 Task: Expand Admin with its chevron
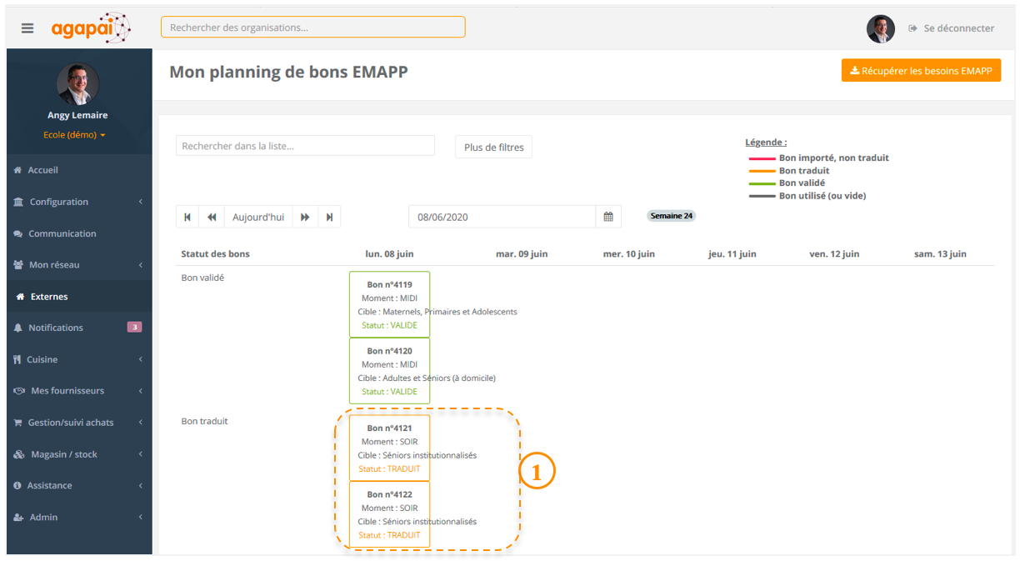(x=141, y=517)
